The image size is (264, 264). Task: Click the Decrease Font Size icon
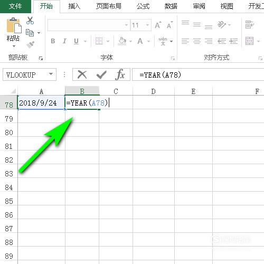point(170,25)
